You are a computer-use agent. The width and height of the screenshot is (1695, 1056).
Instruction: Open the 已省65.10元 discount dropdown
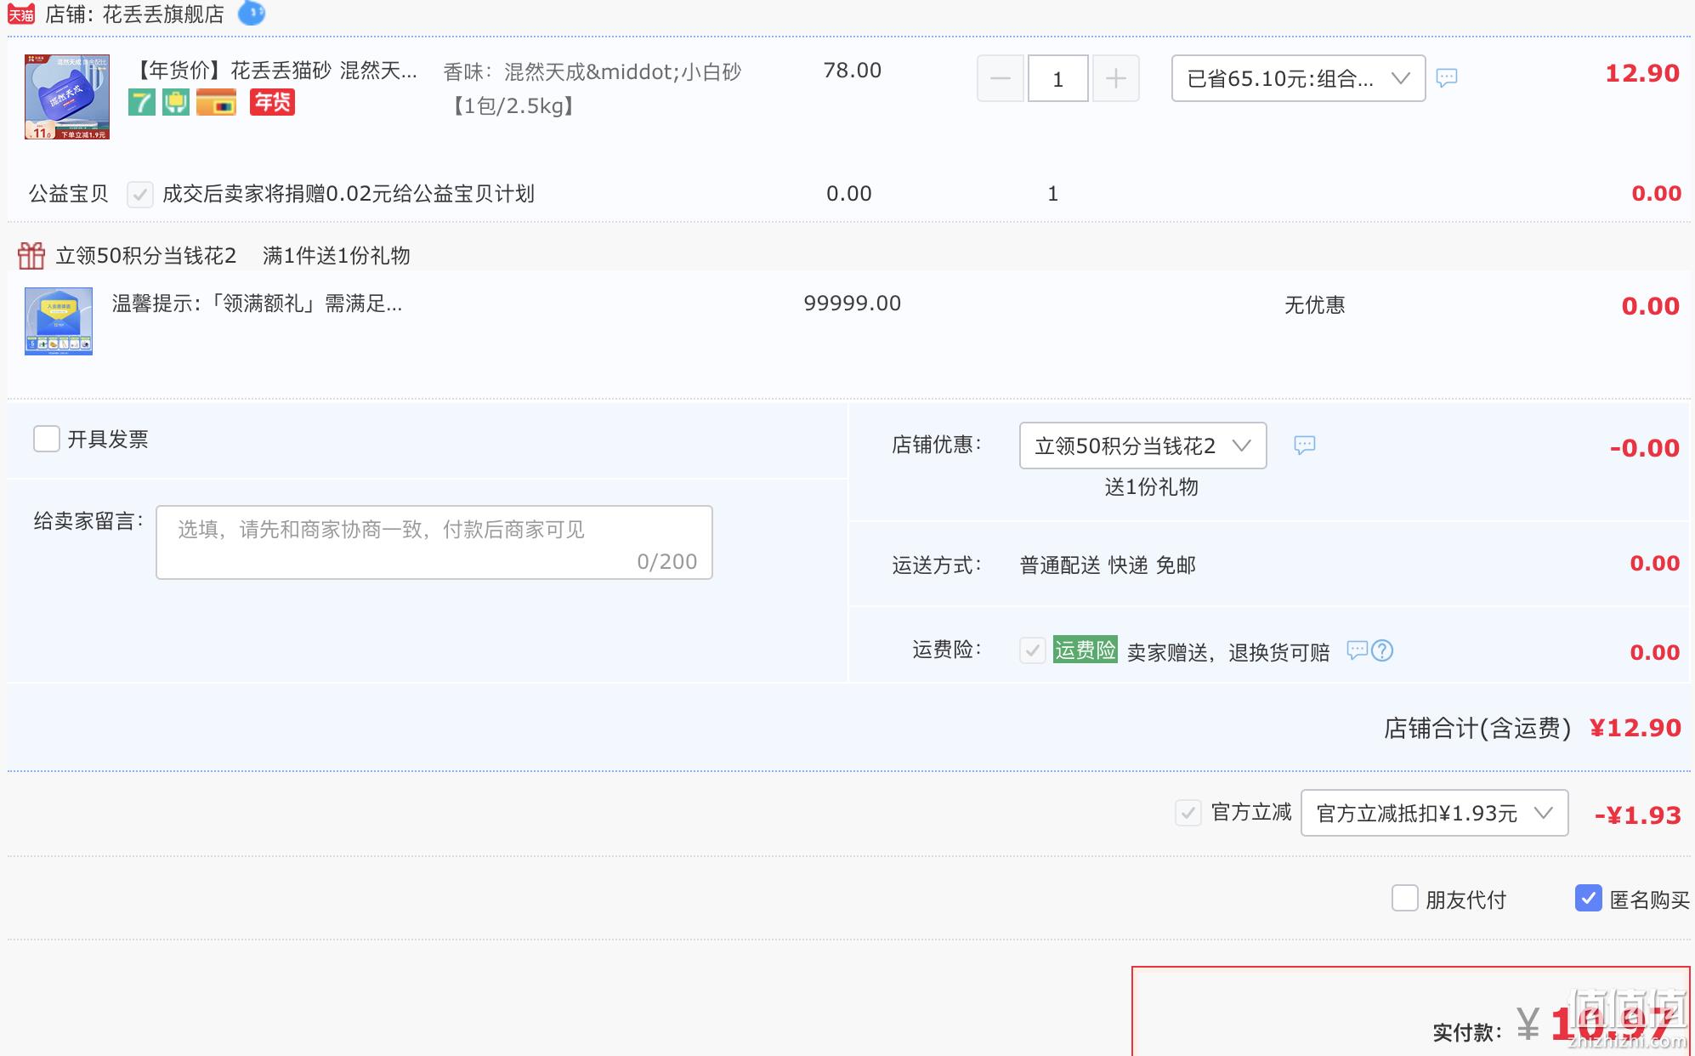pos(1298,79)
